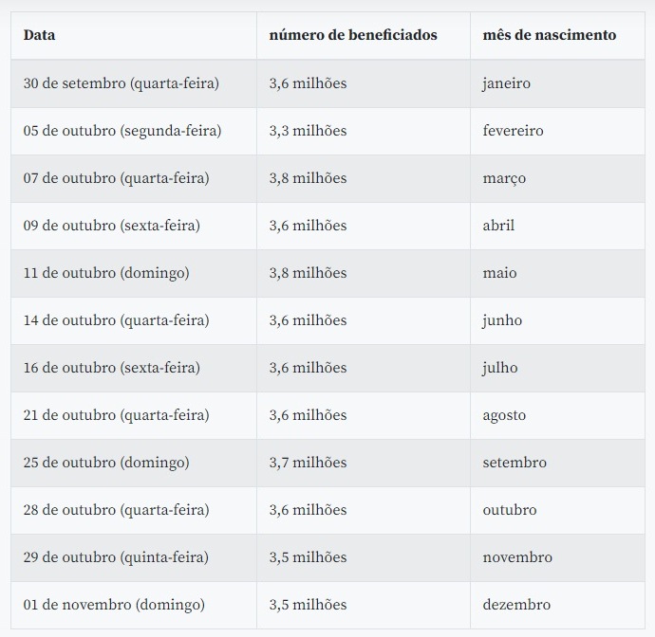This screenshot has width=655, height=637.
Task: Click the 'mês de nascimento' header
Action: click(x=557, y=35)
